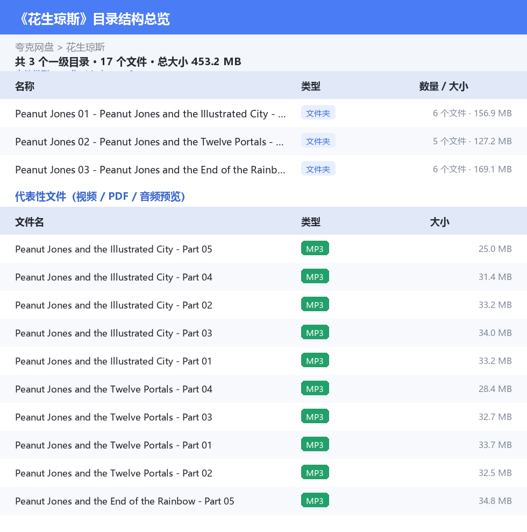Click the 夸克网盘 breadcrumb link
Viewport: 527px width, 532px height.
pos(34,47)
